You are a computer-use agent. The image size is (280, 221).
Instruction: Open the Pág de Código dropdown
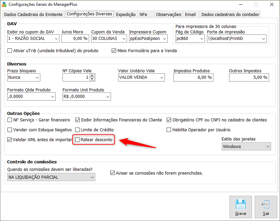tap(190, 39)
